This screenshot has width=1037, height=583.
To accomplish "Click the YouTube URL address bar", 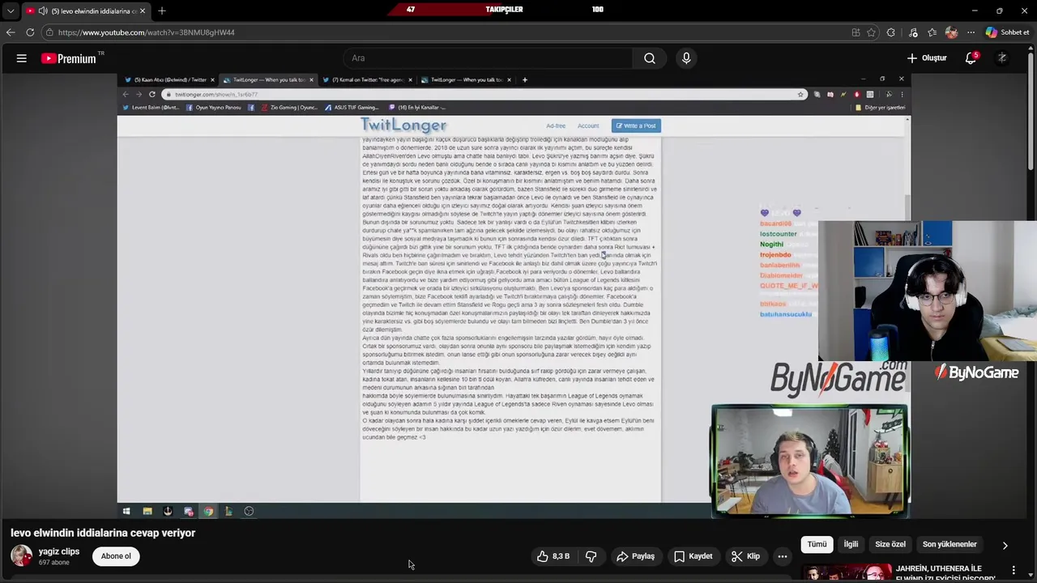I will pos(446,32).
